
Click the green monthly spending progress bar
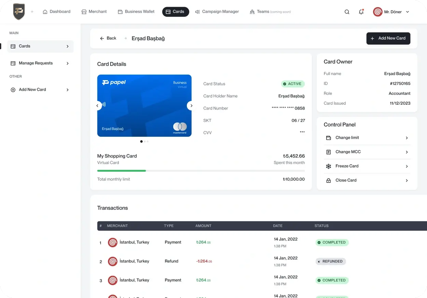click(122, 170)
